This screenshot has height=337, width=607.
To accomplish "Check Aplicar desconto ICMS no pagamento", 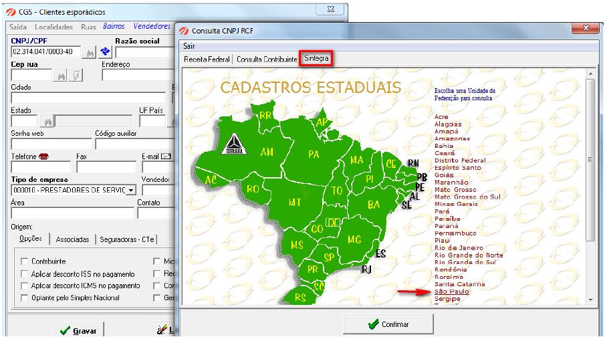I will 24,286.
